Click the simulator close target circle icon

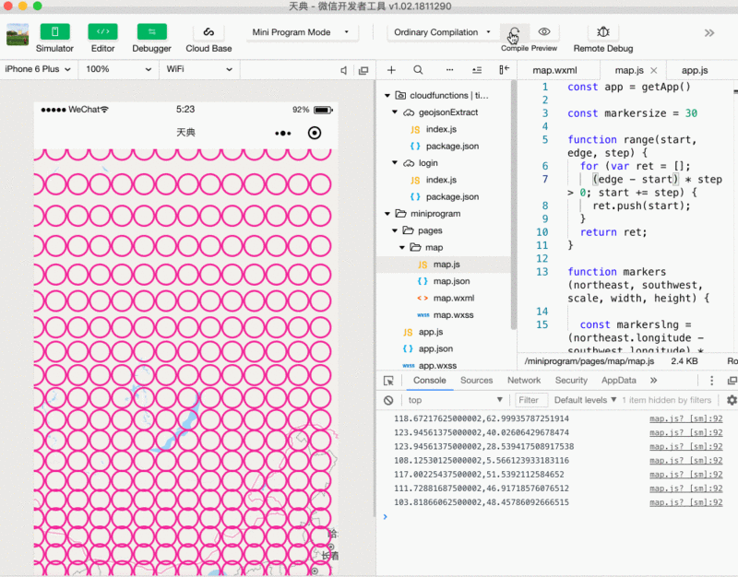pos(315,133)
